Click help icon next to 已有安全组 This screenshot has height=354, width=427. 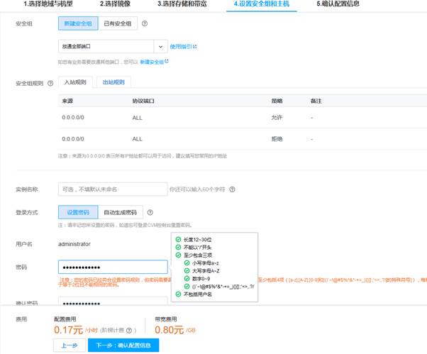click(145, 23)
